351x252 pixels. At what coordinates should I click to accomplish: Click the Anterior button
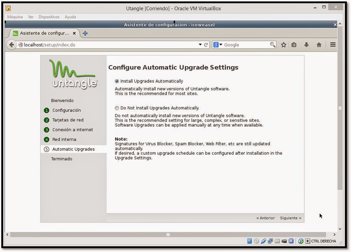click(x=265, y=218)
